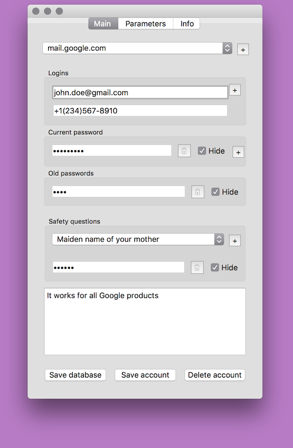293x448 pixels.
Task: Click the icon button beside the old password field
Action: (198, 192)
